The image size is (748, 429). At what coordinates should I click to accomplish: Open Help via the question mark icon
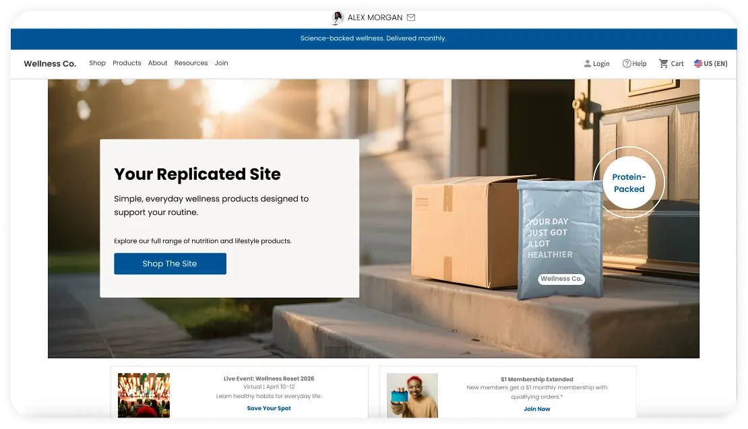[627, 63]
